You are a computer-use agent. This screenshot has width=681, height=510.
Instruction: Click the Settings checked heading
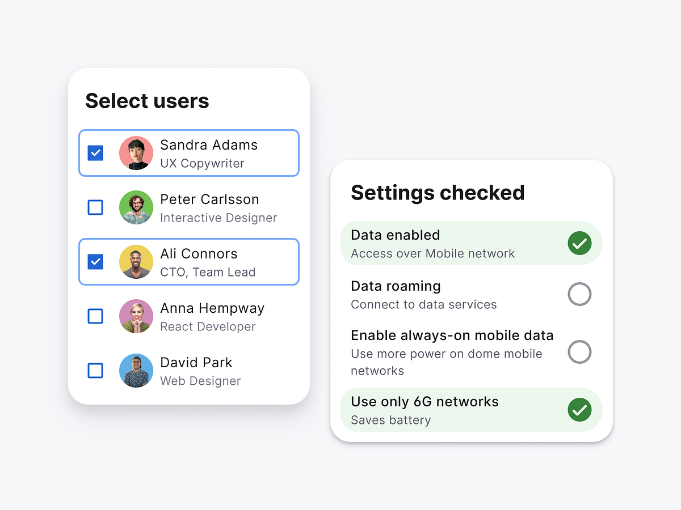(438, 193)
